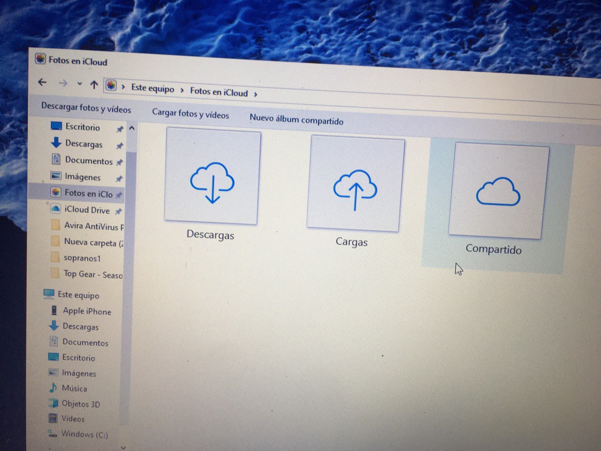Click the Este equipo computer icon in tree
601x451 pixels.
[49, 294]
